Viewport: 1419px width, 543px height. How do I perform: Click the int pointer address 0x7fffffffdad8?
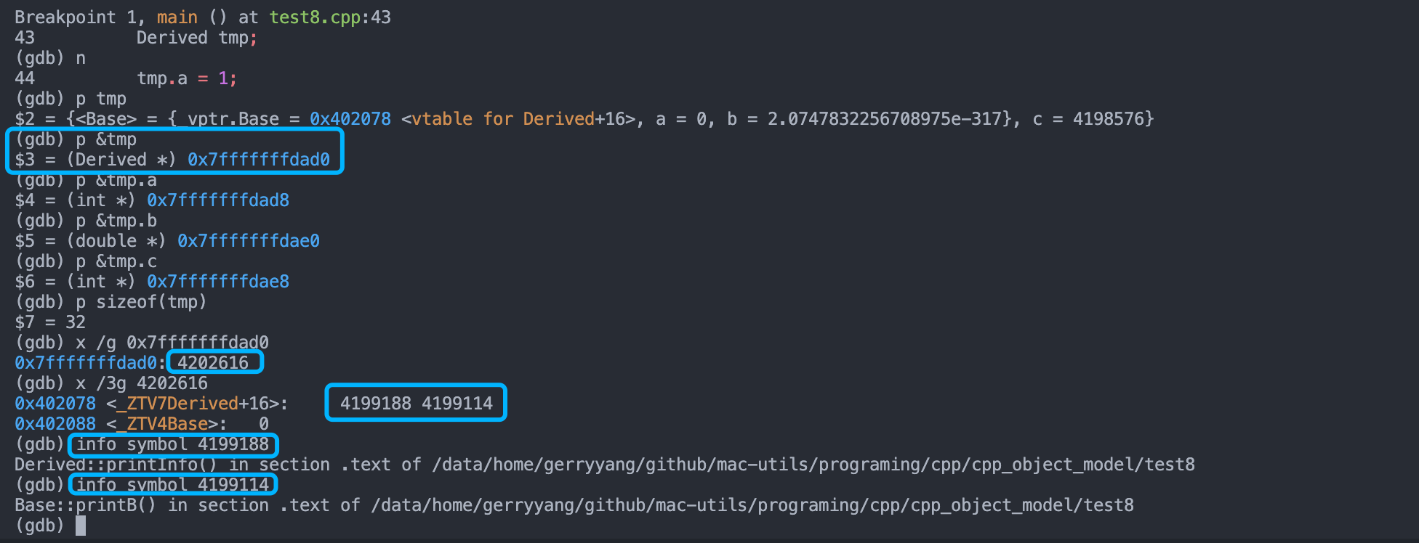[x=218, y=200]
